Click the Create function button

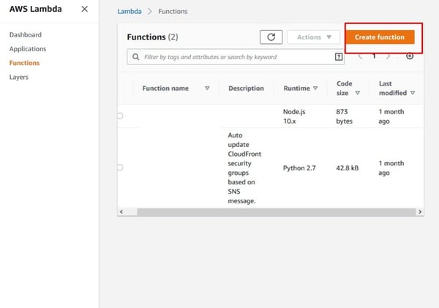click(x=380, y=37)
